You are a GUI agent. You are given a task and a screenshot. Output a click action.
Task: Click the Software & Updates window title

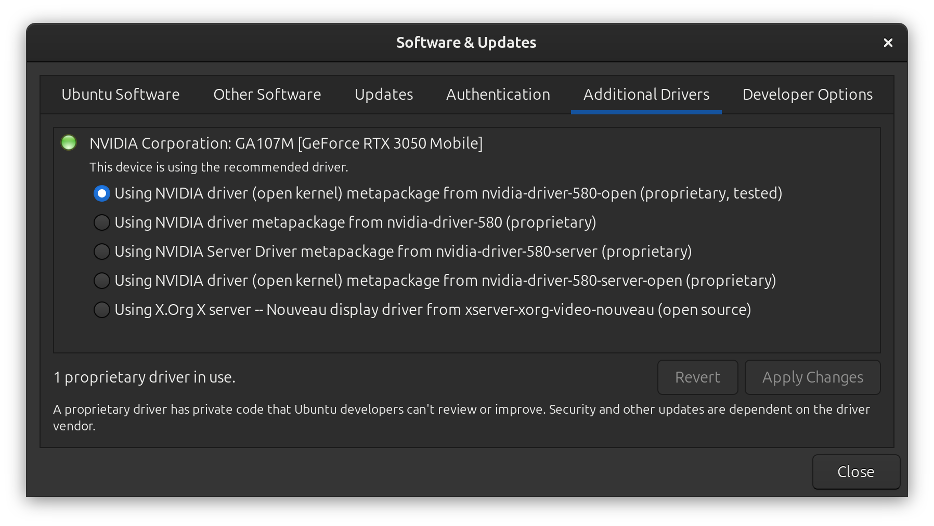466,43
